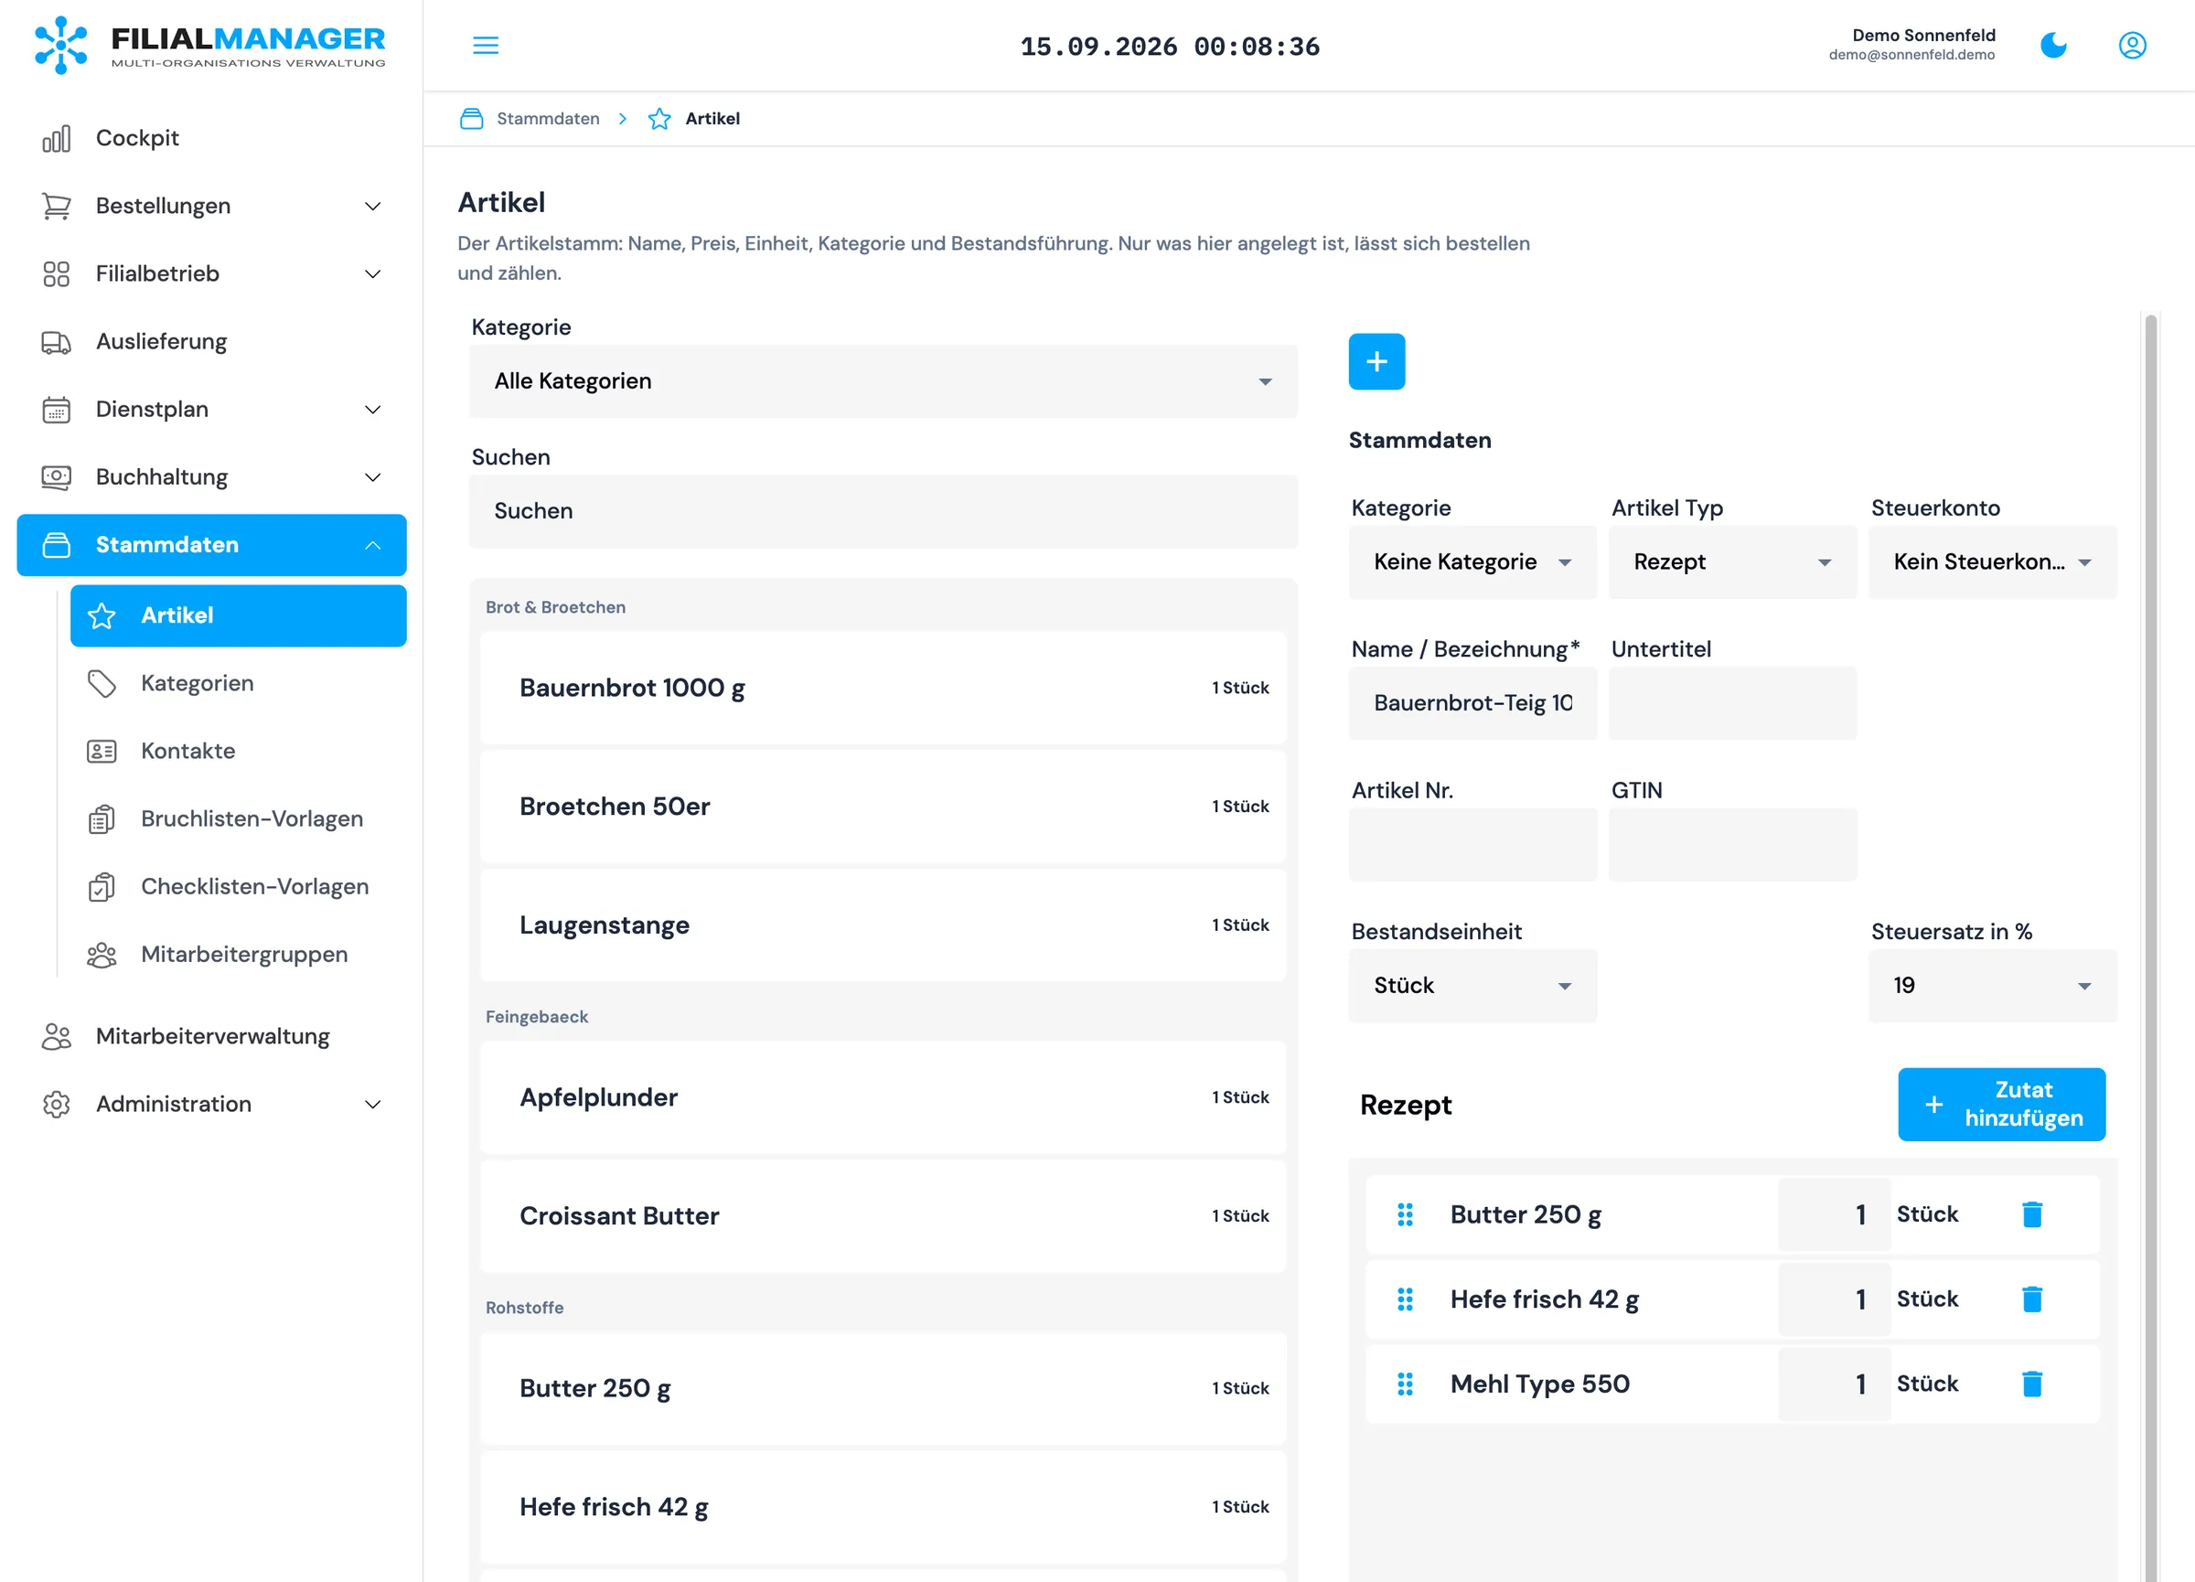Click the Mitarbeiterverwaltung users icon
Screen dimensions: 2195x1582
point(56,1036)
